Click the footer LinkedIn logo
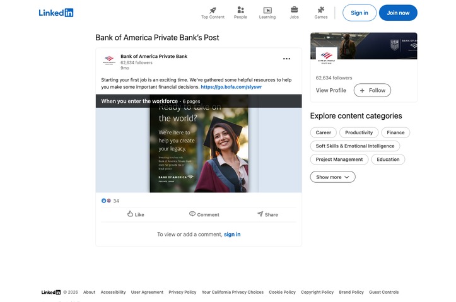Viewport: 456px width, 302px height. (51, 292)
